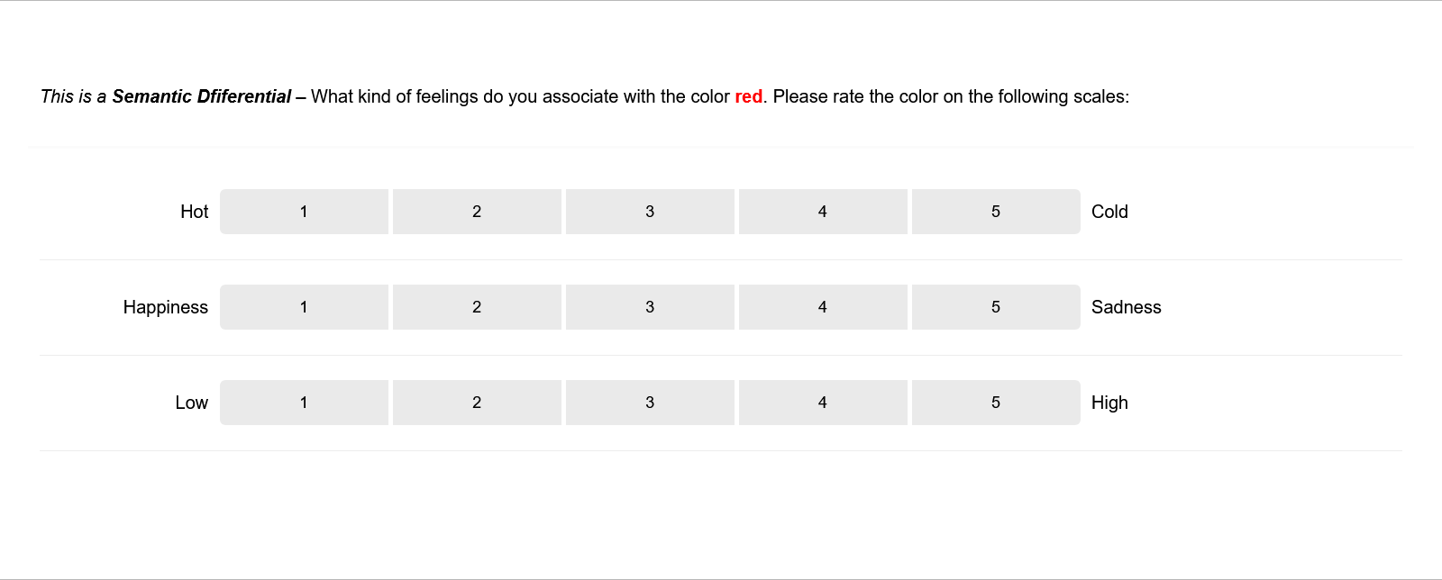Select 2 on the Hot-Cold scale

[x=477, y=212]
